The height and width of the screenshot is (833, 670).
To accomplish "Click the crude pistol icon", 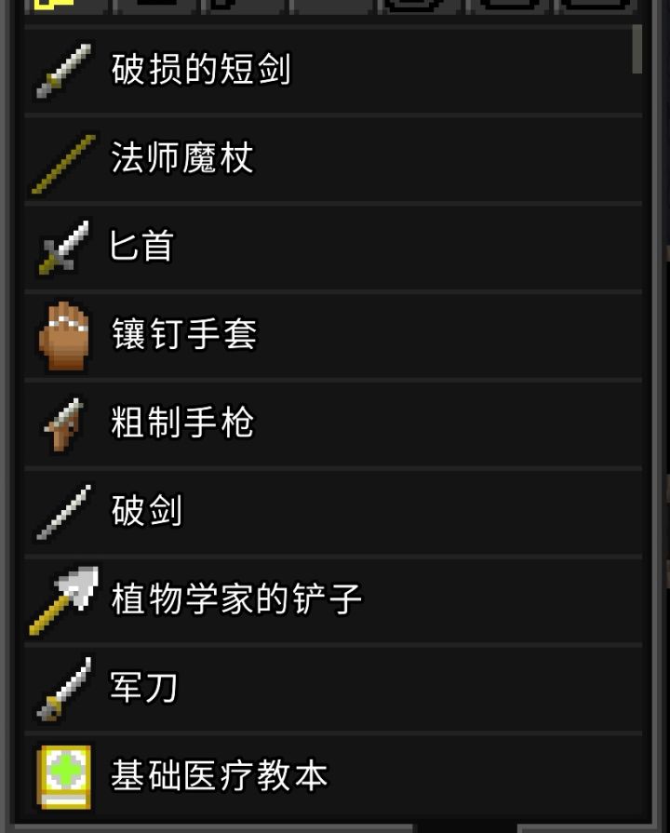I will (64, 424).
